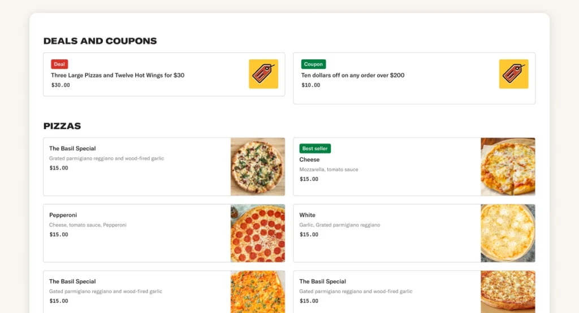Click the $10.00 coupon price
579x313 pixels.
tap(310, 85)
